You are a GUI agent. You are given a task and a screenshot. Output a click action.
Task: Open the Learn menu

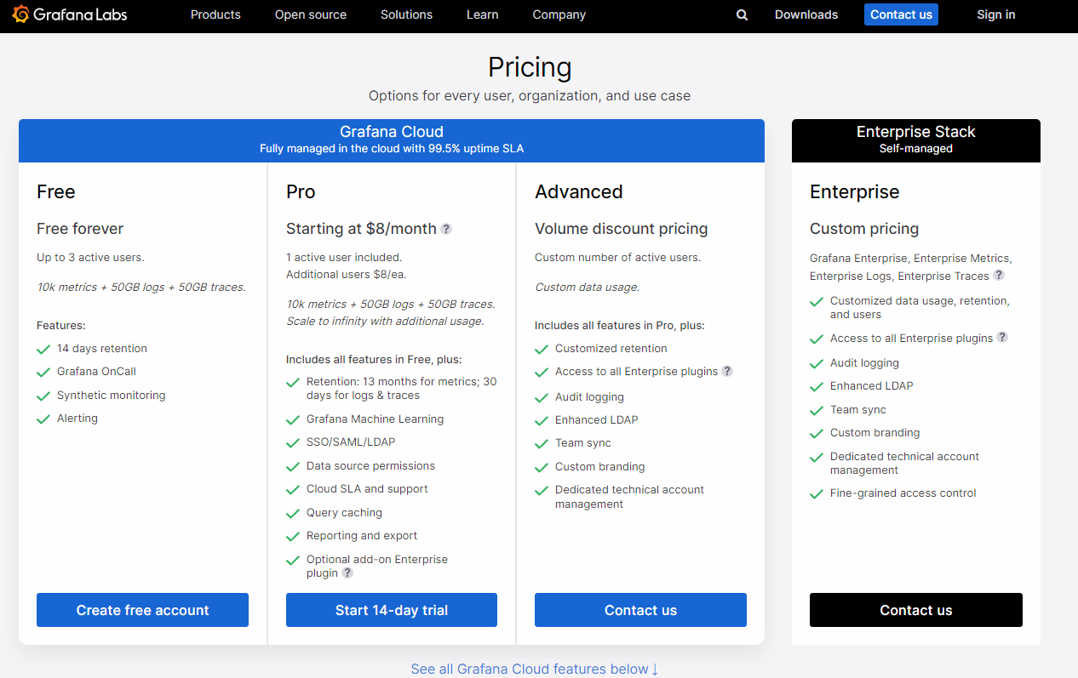click(482, 14)
